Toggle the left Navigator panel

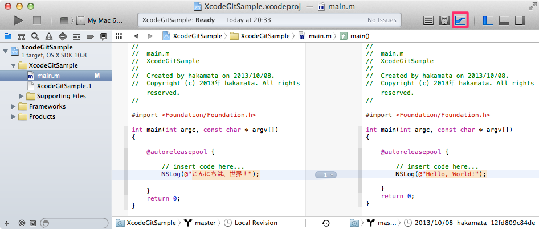488,20
